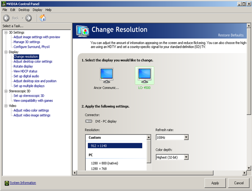This screenshot has width=252, height=191.
Task: Click the Apply button
Action: [215, 183]
